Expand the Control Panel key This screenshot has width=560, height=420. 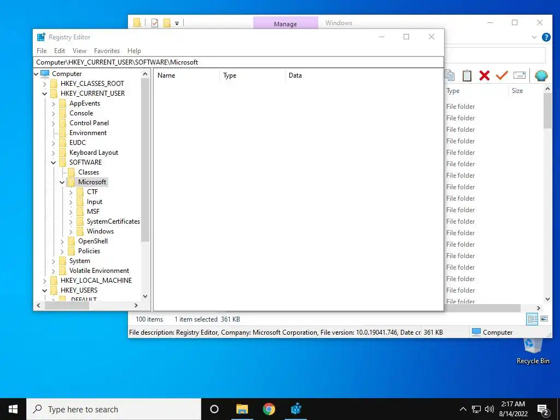click(54, 123)
